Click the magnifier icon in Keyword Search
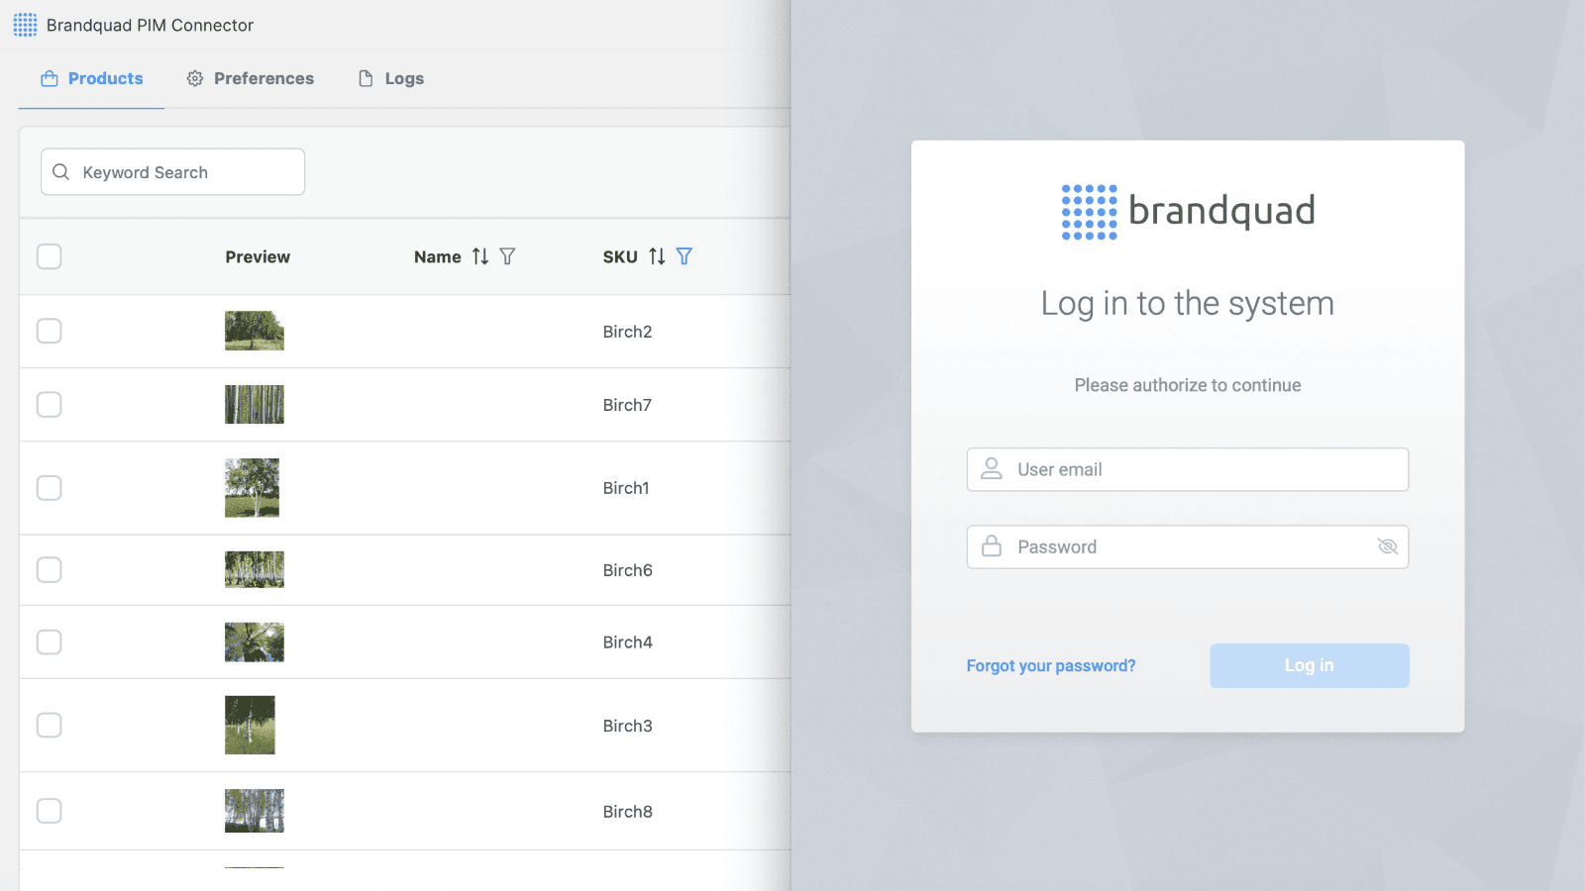The width and height of the screenshot is (1585, 891). [61, 171]
